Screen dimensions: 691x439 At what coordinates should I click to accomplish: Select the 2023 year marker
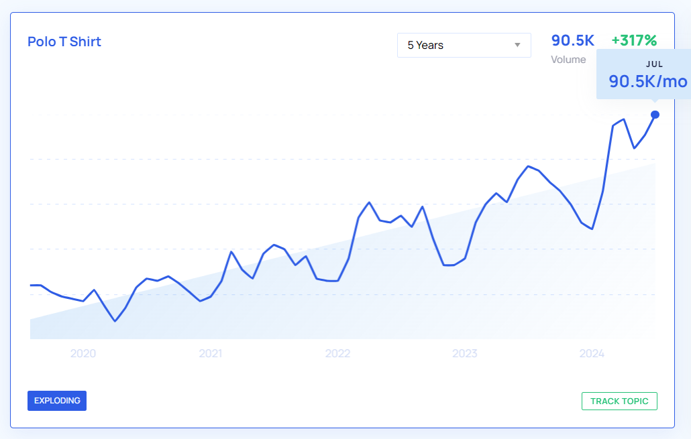[x=465, y=354]
